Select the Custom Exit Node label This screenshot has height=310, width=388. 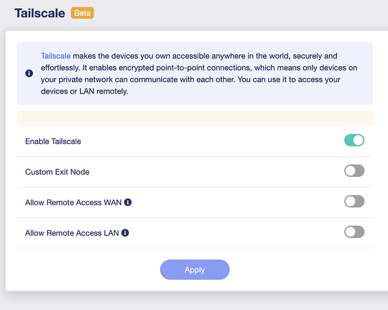(x=57, y=172)
